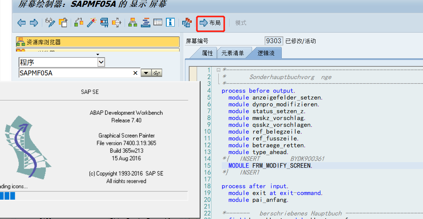Switch to the 元素清单 (Element List) tab
This screenshot has width=423, height=219.
click(232, 53)
